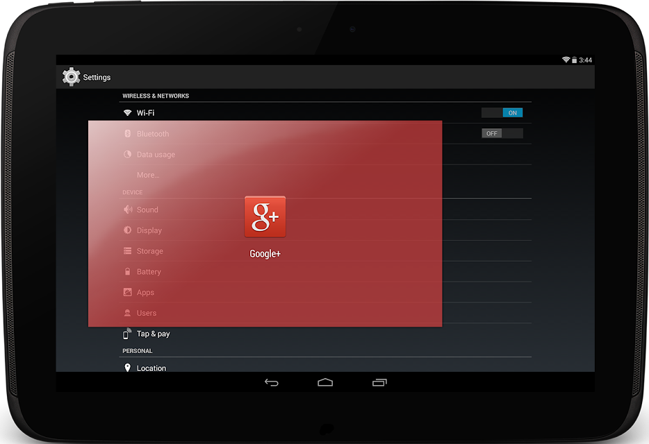Open the Data usage item
649x444 pixels.
(325, 154)
